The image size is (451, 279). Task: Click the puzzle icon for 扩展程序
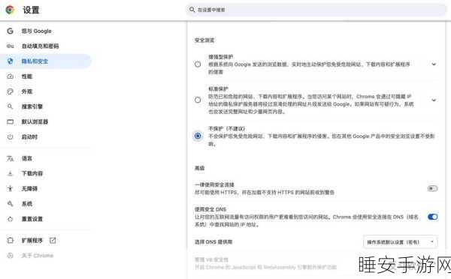(x=10, y=241)
